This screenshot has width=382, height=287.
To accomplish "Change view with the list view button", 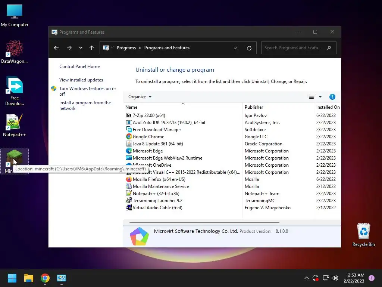I will (x=311, y=97).
